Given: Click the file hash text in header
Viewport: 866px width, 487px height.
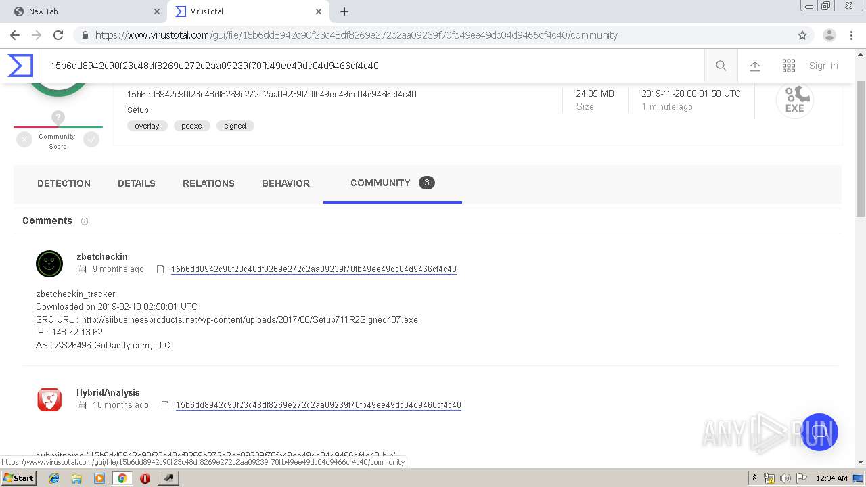Looking at the screenshot, I should click(272, 94).
